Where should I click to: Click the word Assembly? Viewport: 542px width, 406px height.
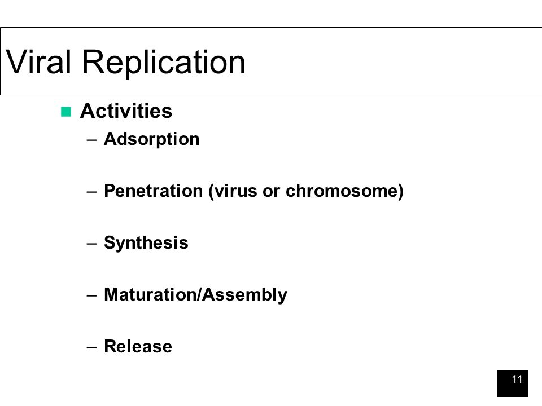coord(244,295)
